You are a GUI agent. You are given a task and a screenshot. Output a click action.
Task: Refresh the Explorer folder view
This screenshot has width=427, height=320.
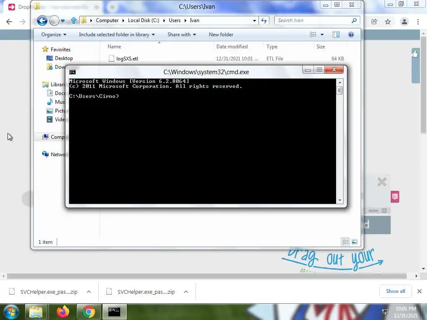pyautogui.click(x=264, y=21)
